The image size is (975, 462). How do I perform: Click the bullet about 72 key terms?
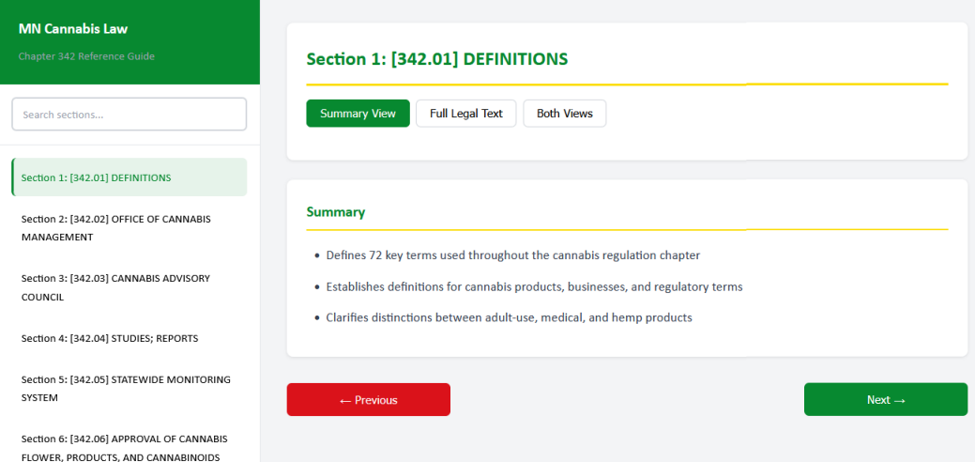512,255
